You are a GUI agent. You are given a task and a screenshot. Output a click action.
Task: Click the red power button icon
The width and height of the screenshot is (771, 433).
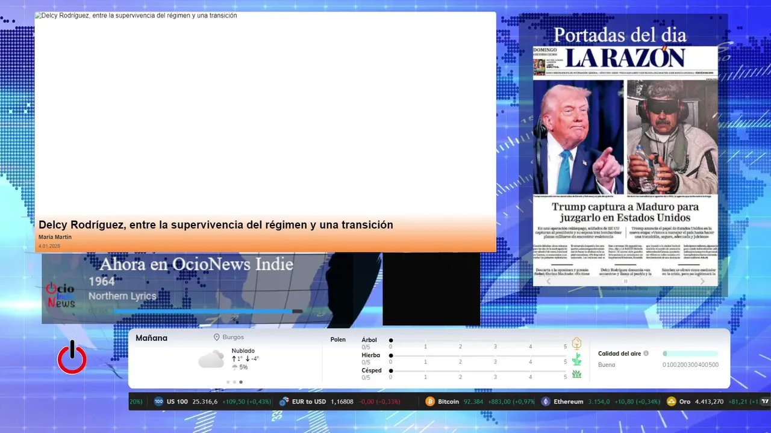72,358
